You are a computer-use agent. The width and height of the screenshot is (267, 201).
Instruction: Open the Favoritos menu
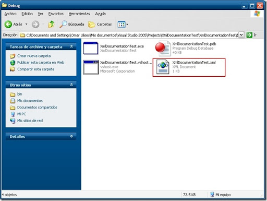point(56,14)
